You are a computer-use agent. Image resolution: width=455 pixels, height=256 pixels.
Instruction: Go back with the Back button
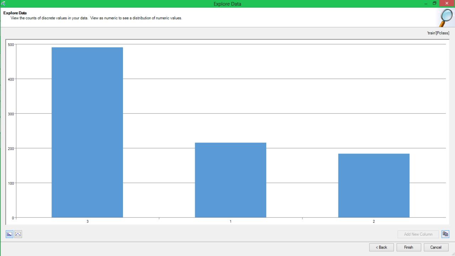381,247
